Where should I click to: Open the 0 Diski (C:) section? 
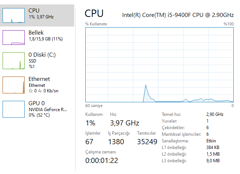42,55
